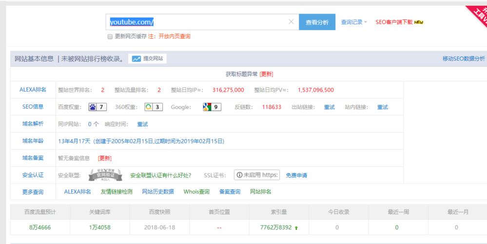Click Baidu snapshot date 2018-06-18

[159, 227]
